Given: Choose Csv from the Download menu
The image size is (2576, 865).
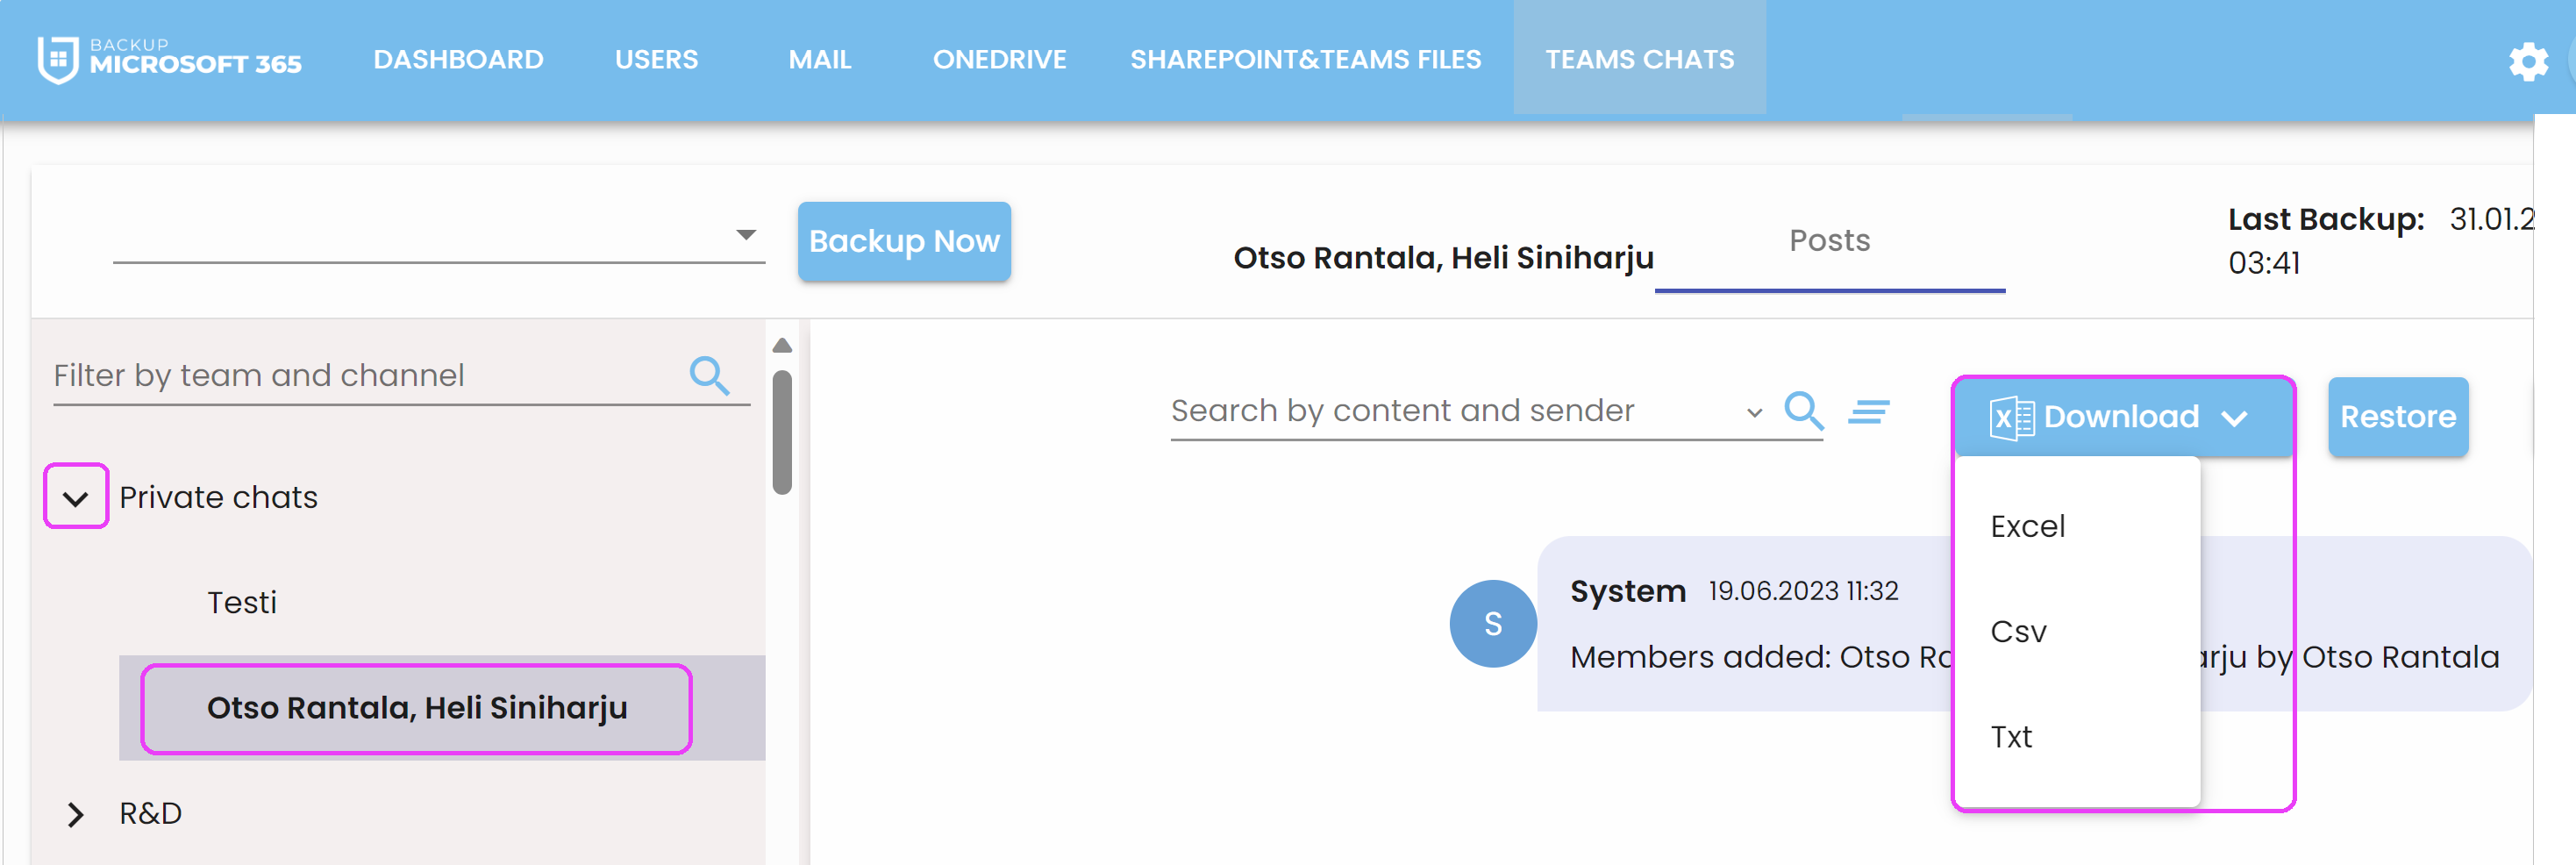Looking at the screenshot, I should click(x=2077, y=631).
